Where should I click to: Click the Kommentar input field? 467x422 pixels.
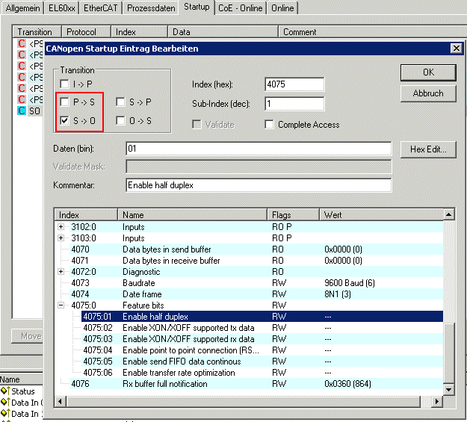[259, 185]
